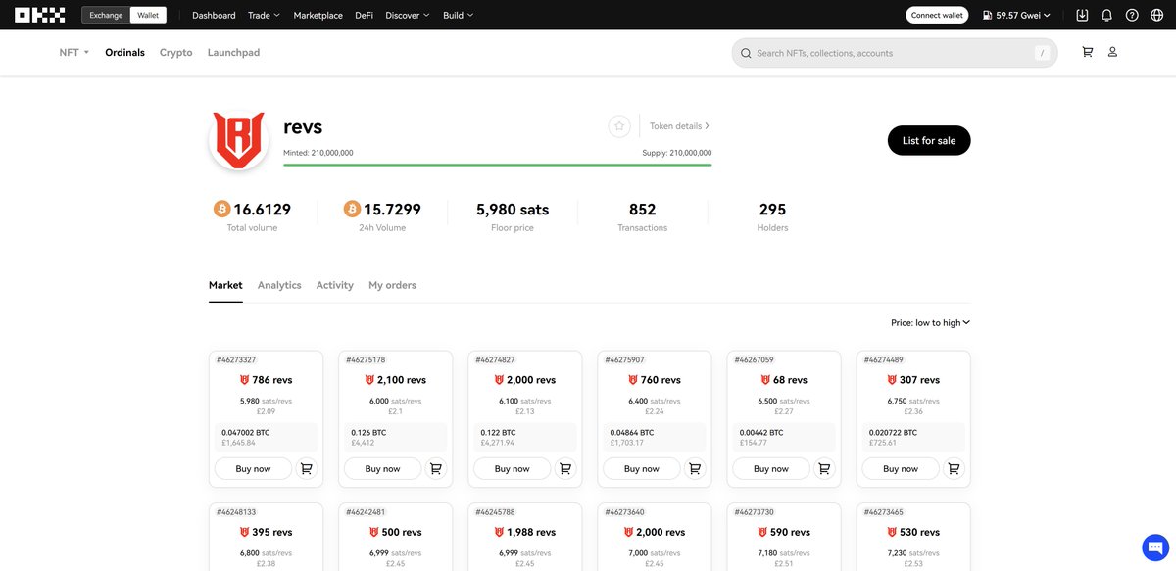Click the revs token icon on the 500 revs card
This screenshot has width=1176, height=571.
[373, 532]
